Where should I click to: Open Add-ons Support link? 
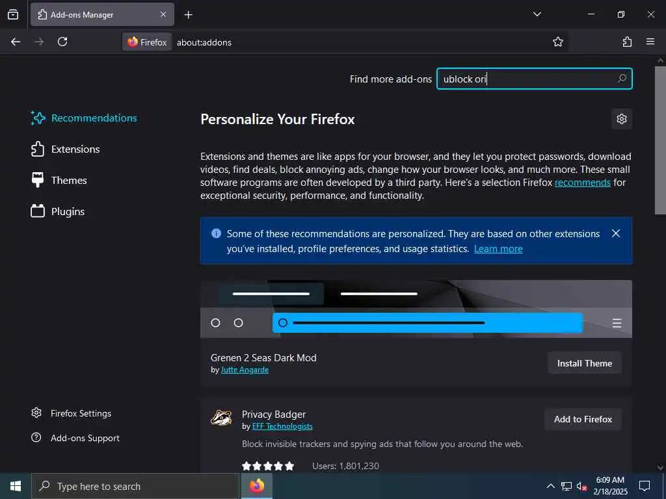pyautogui.click(x=75, y=438)
